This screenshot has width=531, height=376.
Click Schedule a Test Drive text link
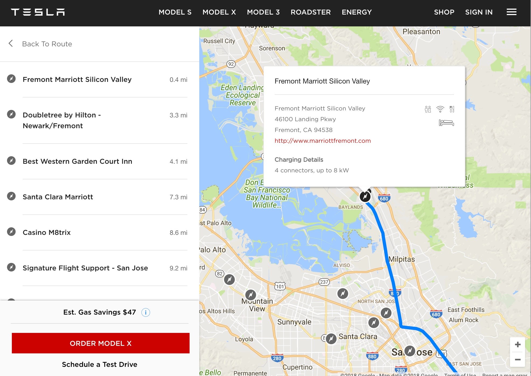[x=99, y=365]
